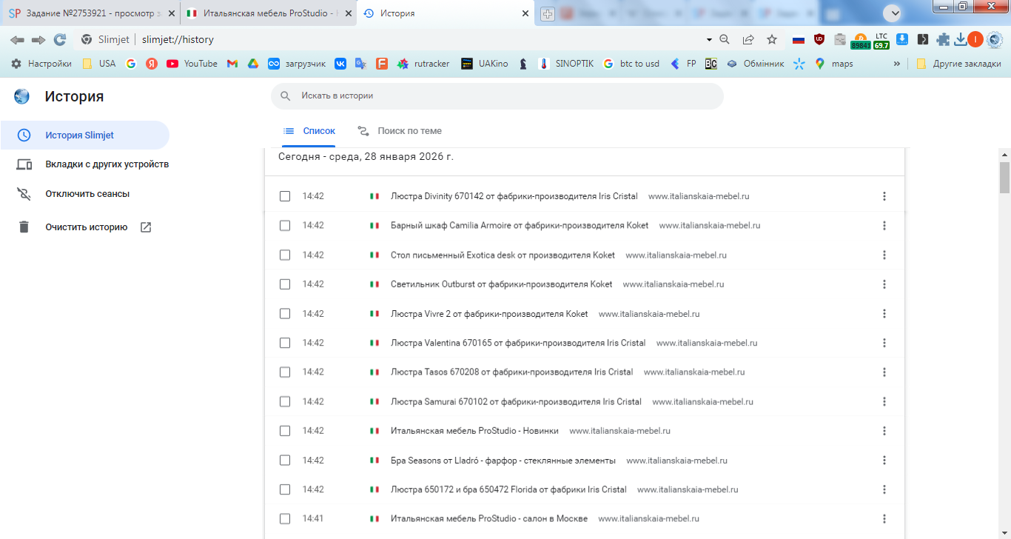
Task: Open the uBlock Origin extension icon
Action: [x=819, y=40]
